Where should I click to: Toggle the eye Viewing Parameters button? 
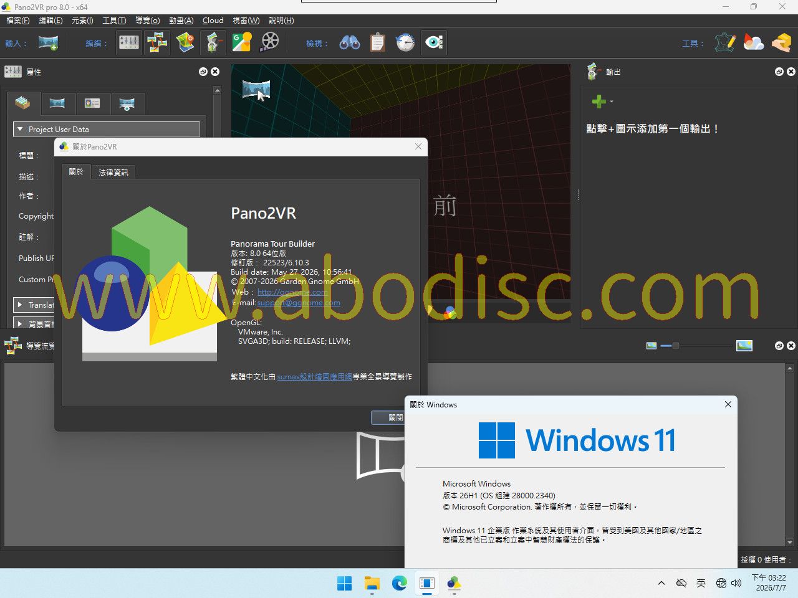[434, 43]
